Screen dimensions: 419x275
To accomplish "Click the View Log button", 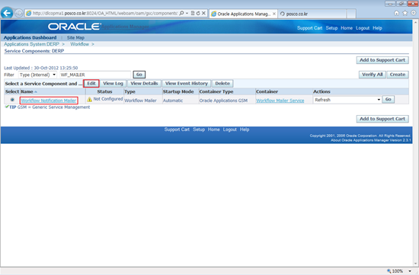I will (x=113, y=83).
